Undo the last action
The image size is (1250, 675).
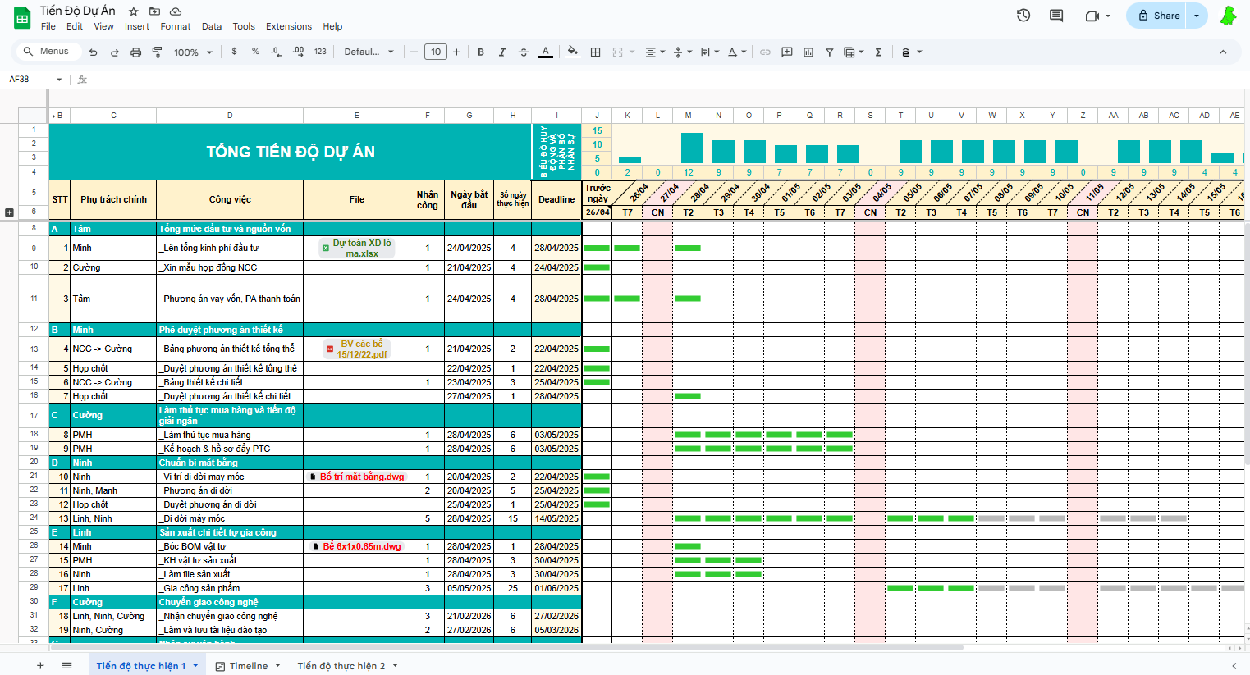[94, 52]
